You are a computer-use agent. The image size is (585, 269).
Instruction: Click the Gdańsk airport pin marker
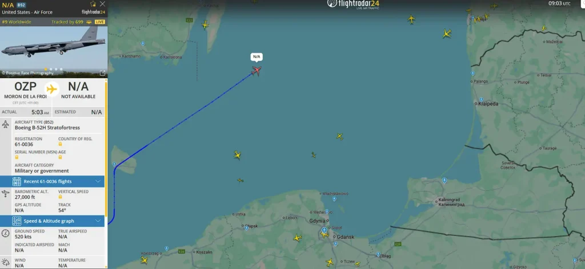324,230
